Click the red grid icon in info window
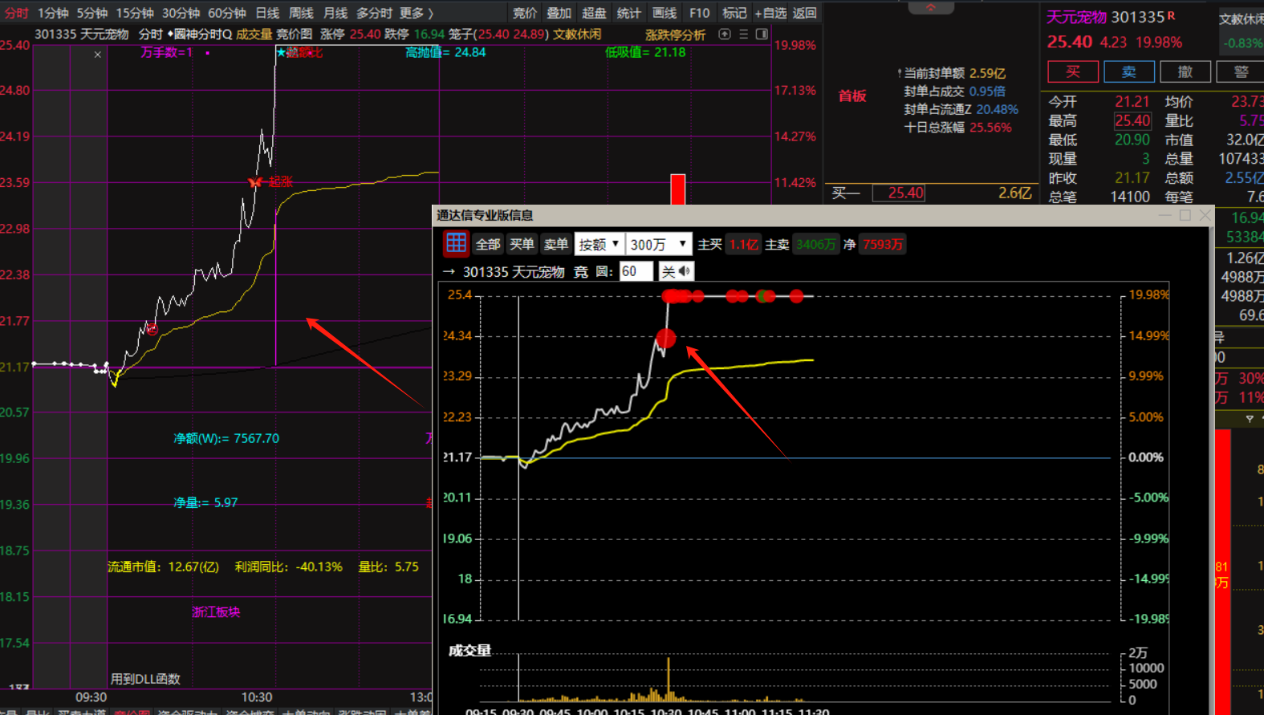The image size is (1264, 715). point(456,243)
